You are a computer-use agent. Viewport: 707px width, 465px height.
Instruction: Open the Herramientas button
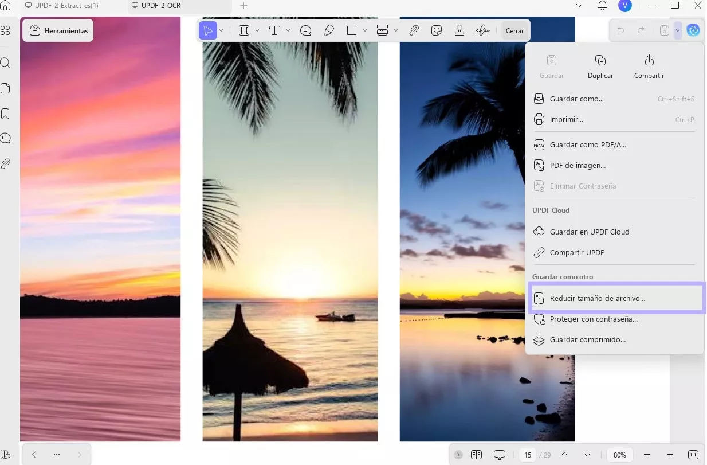point(58,31)
